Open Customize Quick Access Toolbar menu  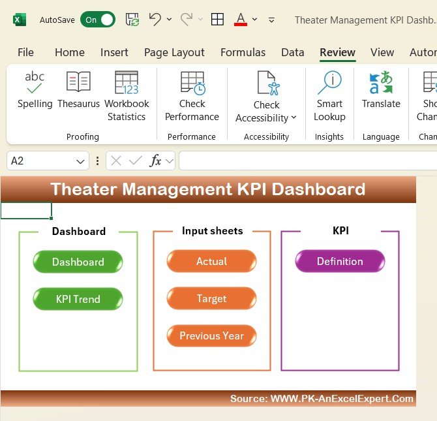click(271, 20)
